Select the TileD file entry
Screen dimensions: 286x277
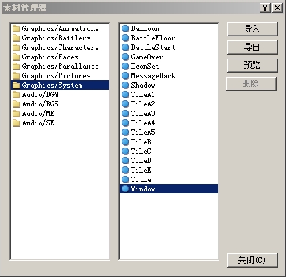[x=141, y=161]
